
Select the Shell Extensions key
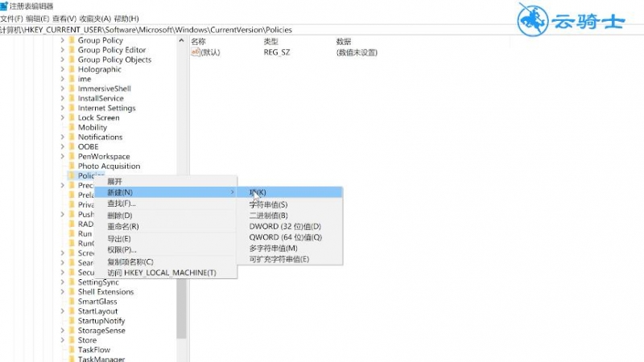click(x=106, y=292)
